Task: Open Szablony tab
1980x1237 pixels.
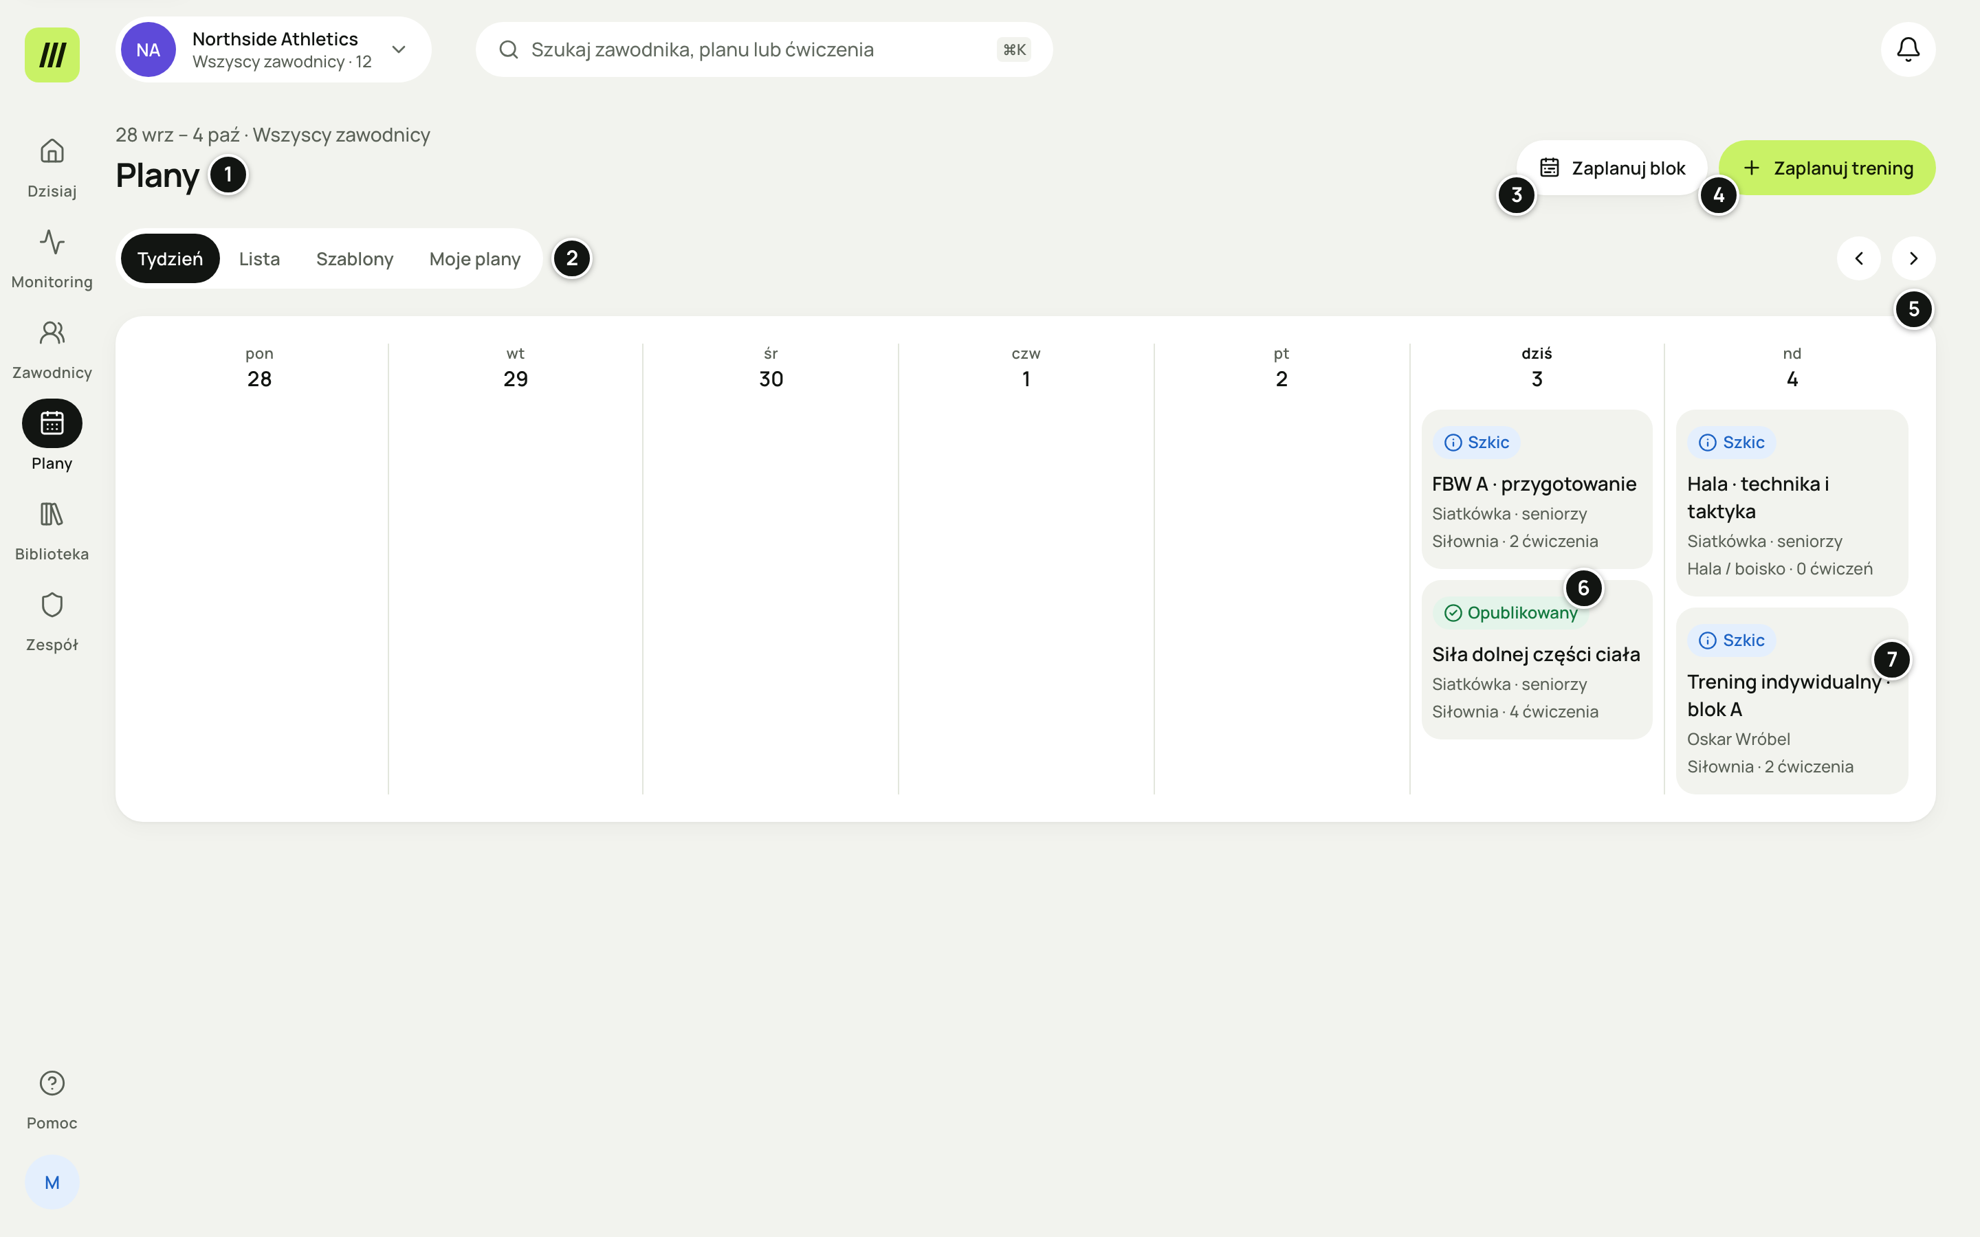Action: pos(354,258)
